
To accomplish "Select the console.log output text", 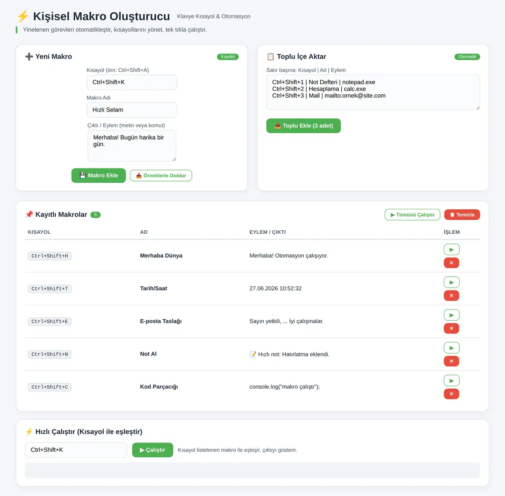I will pos(284,387).
